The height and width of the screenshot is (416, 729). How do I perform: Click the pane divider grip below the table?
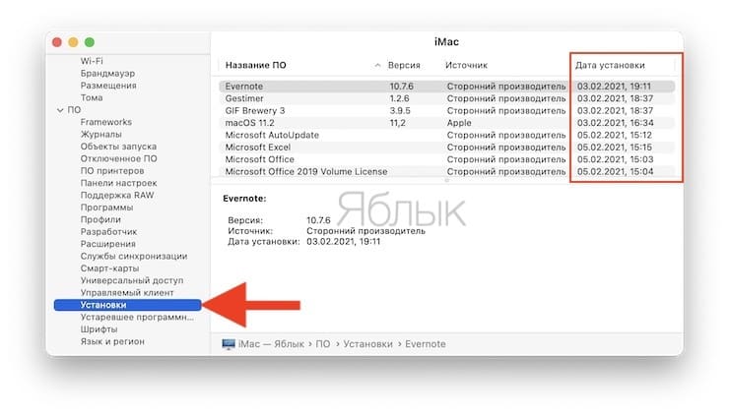pyautogui.click(x=447, y=180)
